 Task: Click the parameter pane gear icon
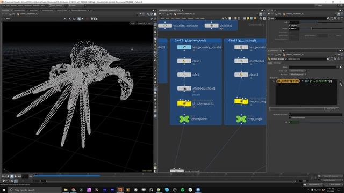(328, 19)
